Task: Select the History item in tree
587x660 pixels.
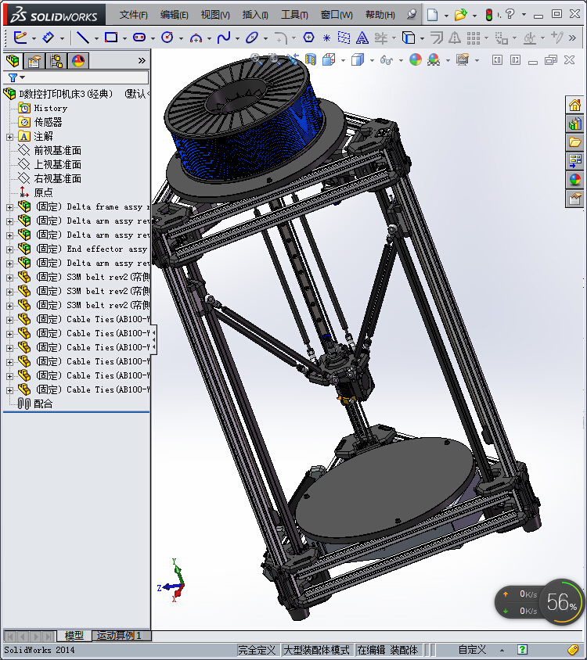Action: click(x=51, y=108)
